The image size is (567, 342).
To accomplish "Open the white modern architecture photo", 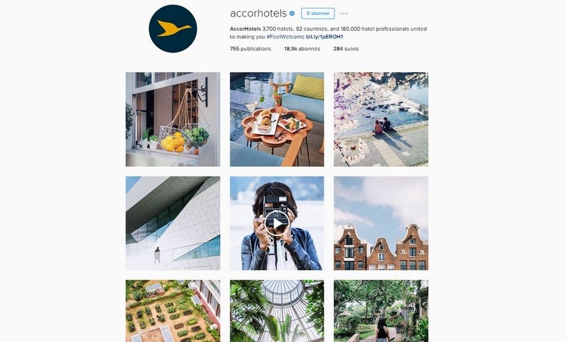I will pyautogui.click(x=173, y=223).
